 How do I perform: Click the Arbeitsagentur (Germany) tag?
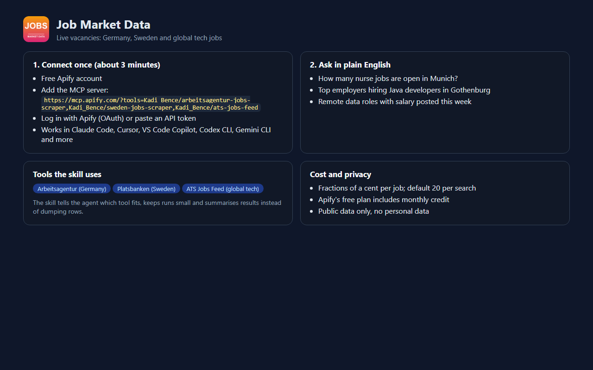72,189
